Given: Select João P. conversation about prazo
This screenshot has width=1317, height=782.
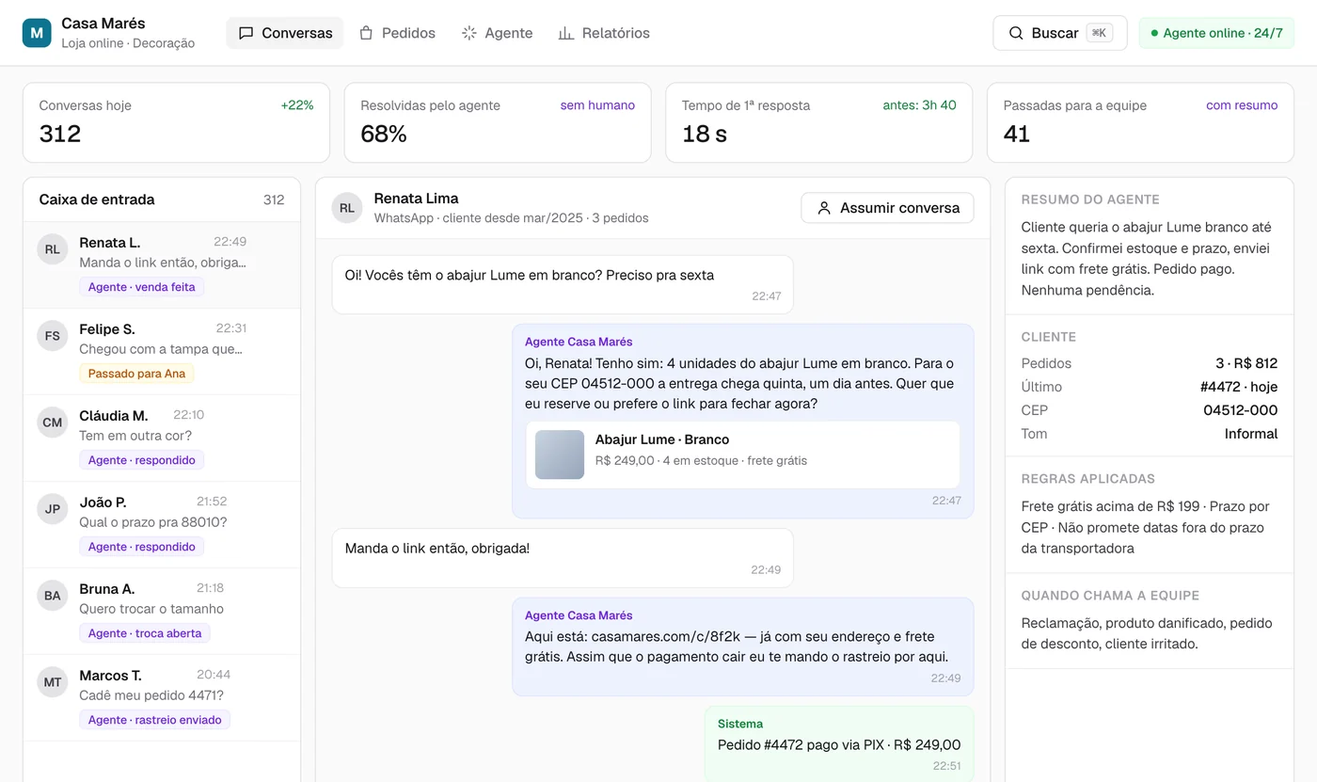Looking at the screenshot, I should click(162, 525).
